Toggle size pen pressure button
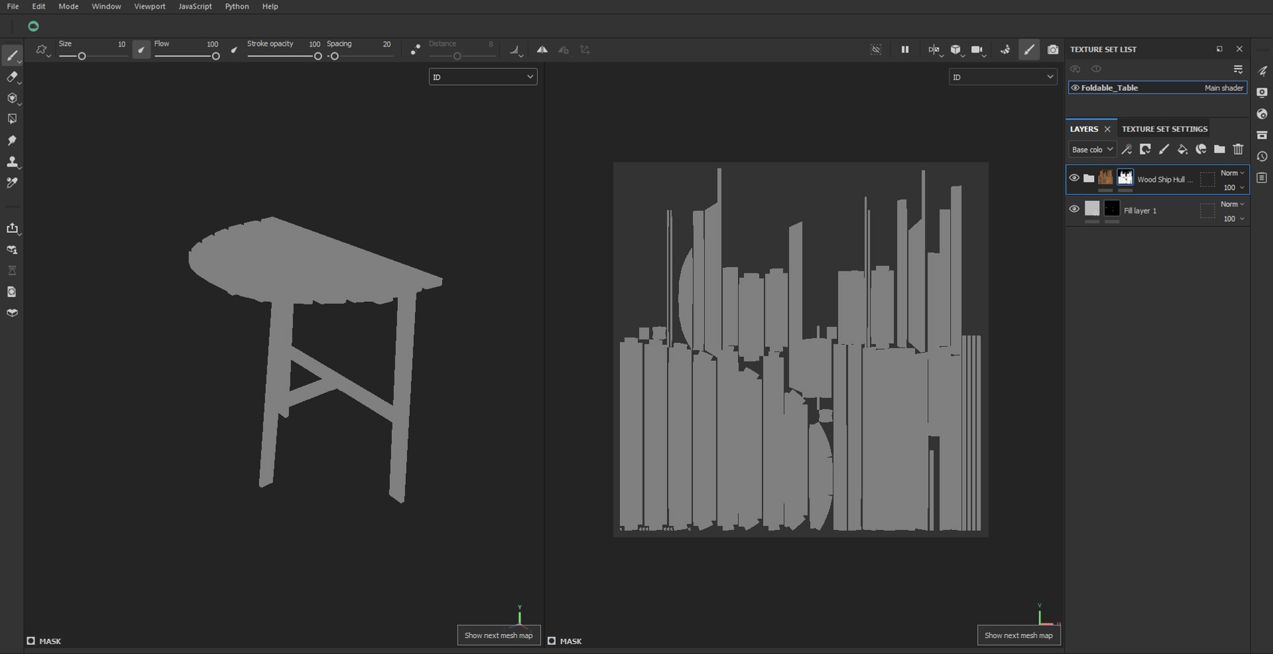 (141, 50)
